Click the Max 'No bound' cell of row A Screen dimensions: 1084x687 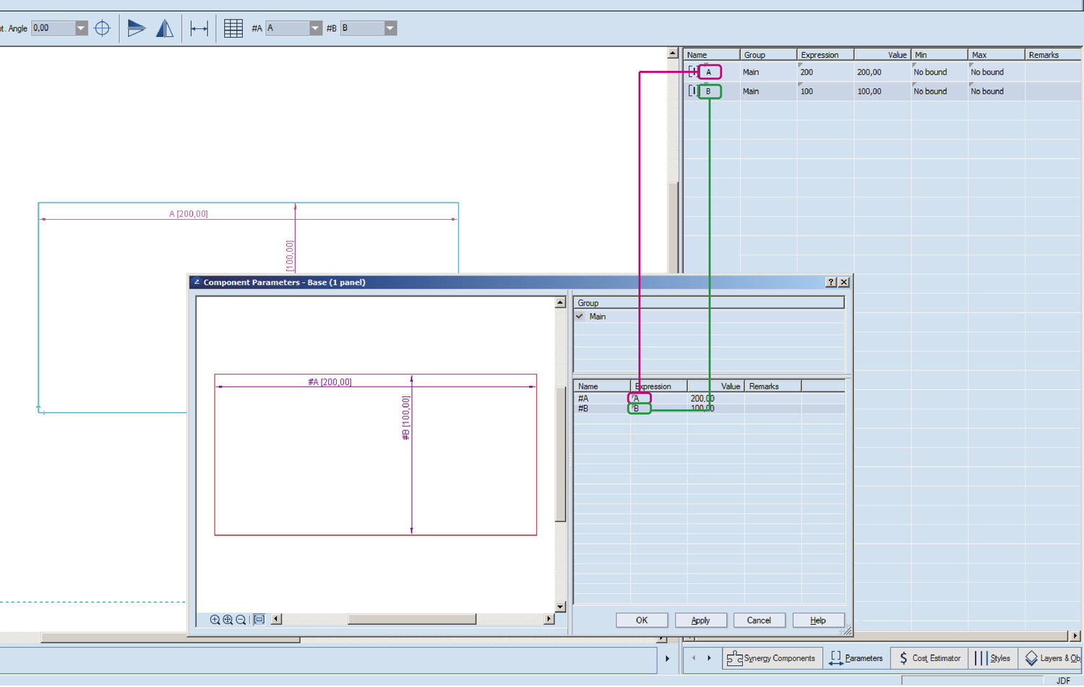(x=997, y=72)
